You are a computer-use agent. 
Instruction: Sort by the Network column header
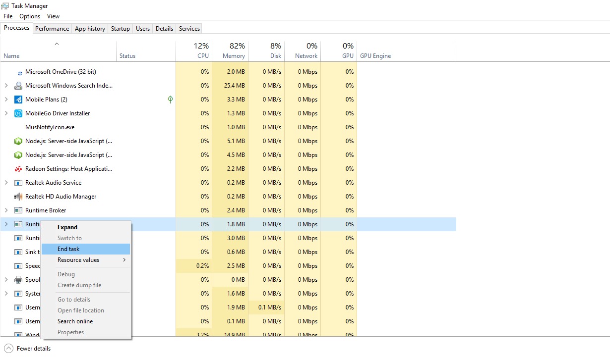coord(303,51)
